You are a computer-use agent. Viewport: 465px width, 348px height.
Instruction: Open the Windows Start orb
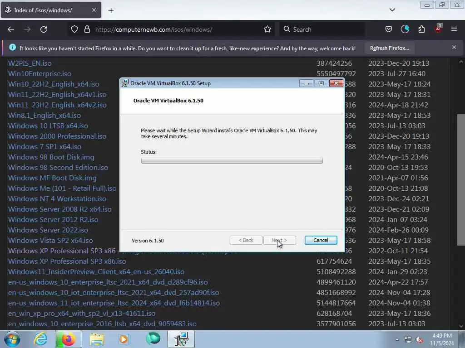(12, 339)
